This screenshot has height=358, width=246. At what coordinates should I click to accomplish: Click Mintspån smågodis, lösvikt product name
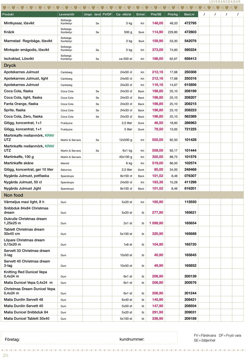pos(27,50)
